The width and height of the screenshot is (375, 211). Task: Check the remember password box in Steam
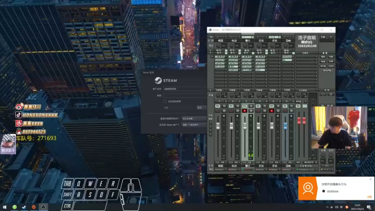(165, 101)
